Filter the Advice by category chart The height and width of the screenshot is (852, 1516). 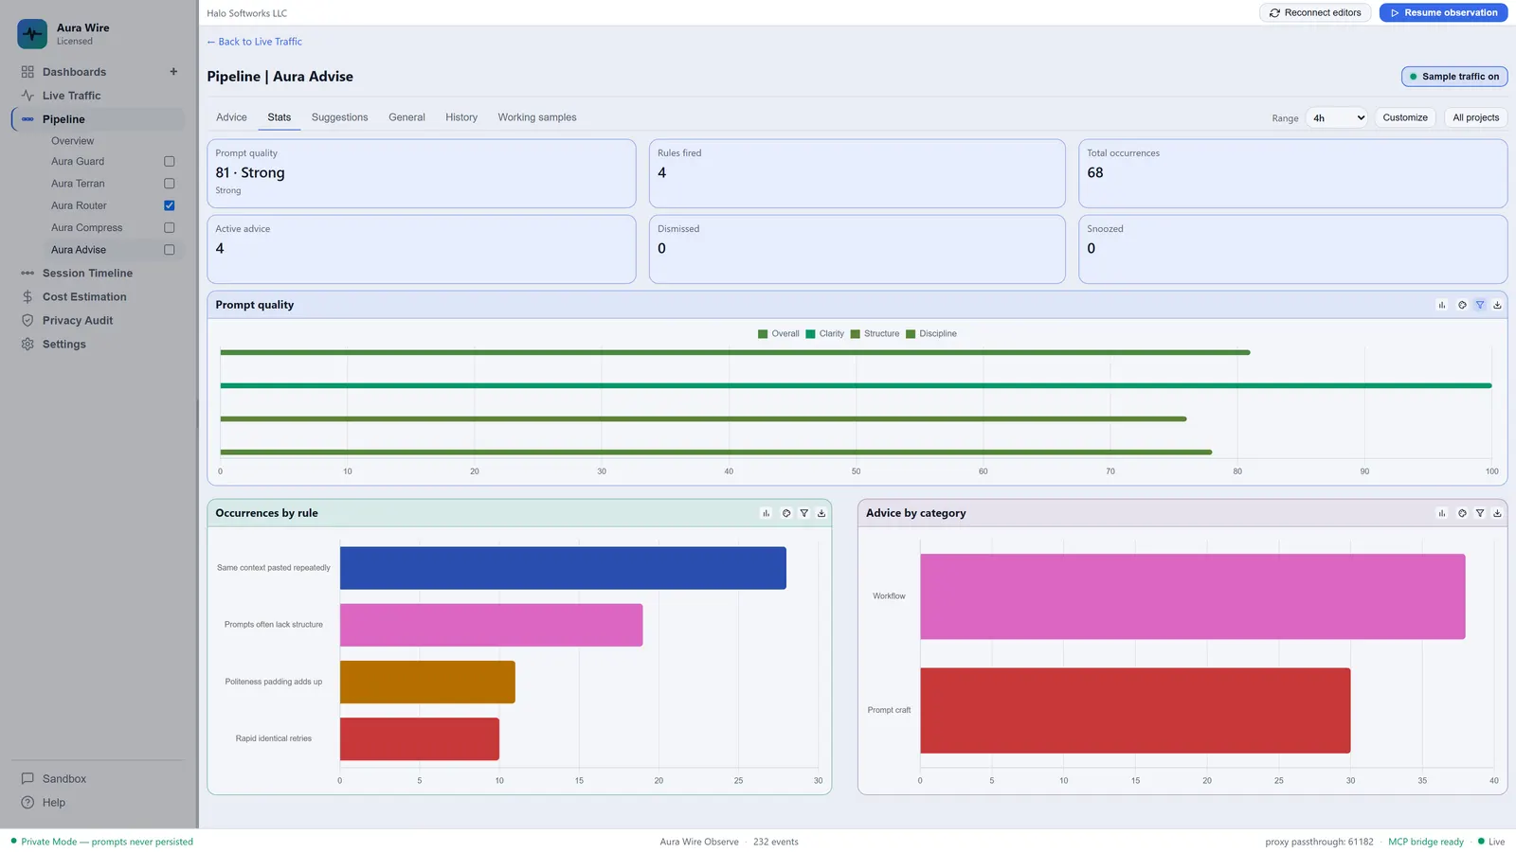click(1480, 513)
